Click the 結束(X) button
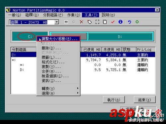The image size is (166, 124). (x=144, y=100)
